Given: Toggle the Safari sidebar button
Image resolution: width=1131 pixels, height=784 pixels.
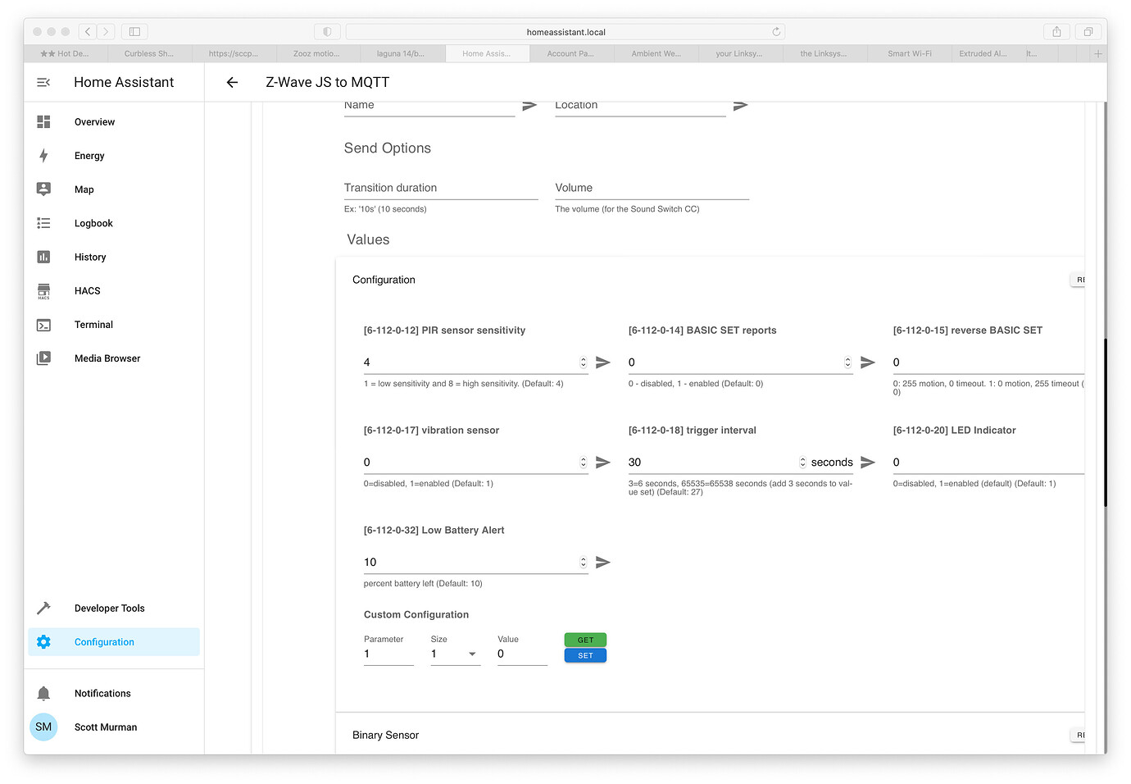Looking at the screenshot, I should (x=134, y=32).
